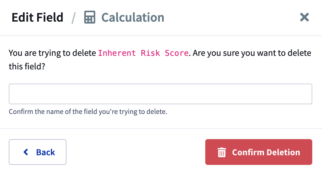Click "Are you sure you want to delete"

coord(252,53)
